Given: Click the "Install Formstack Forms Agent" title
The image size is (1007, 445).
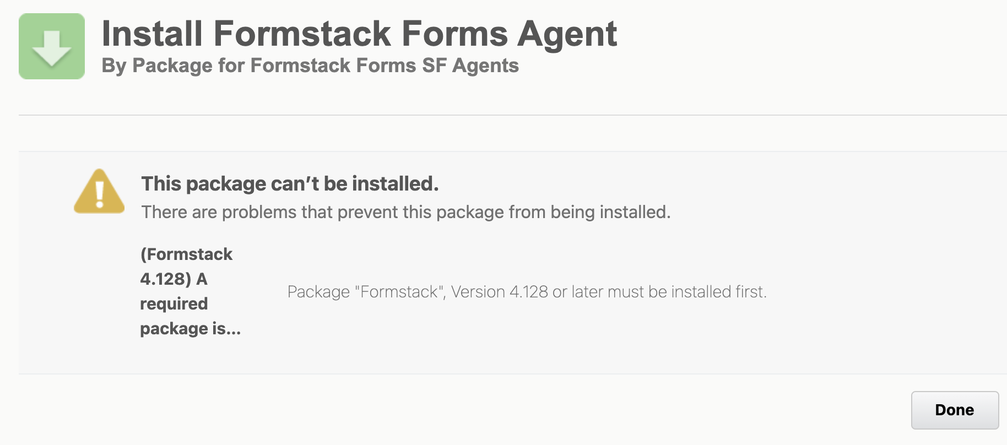Looking at the screenshot, I should [359, 34].
